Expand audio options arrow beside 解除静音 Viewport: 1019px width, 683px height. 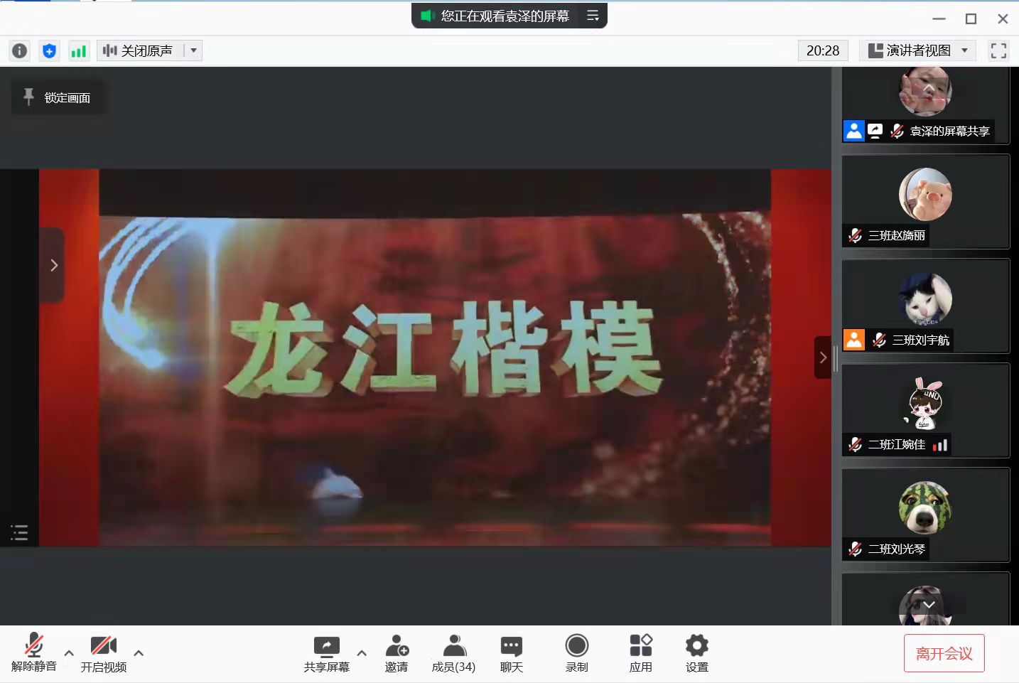(x=69, y=652)
